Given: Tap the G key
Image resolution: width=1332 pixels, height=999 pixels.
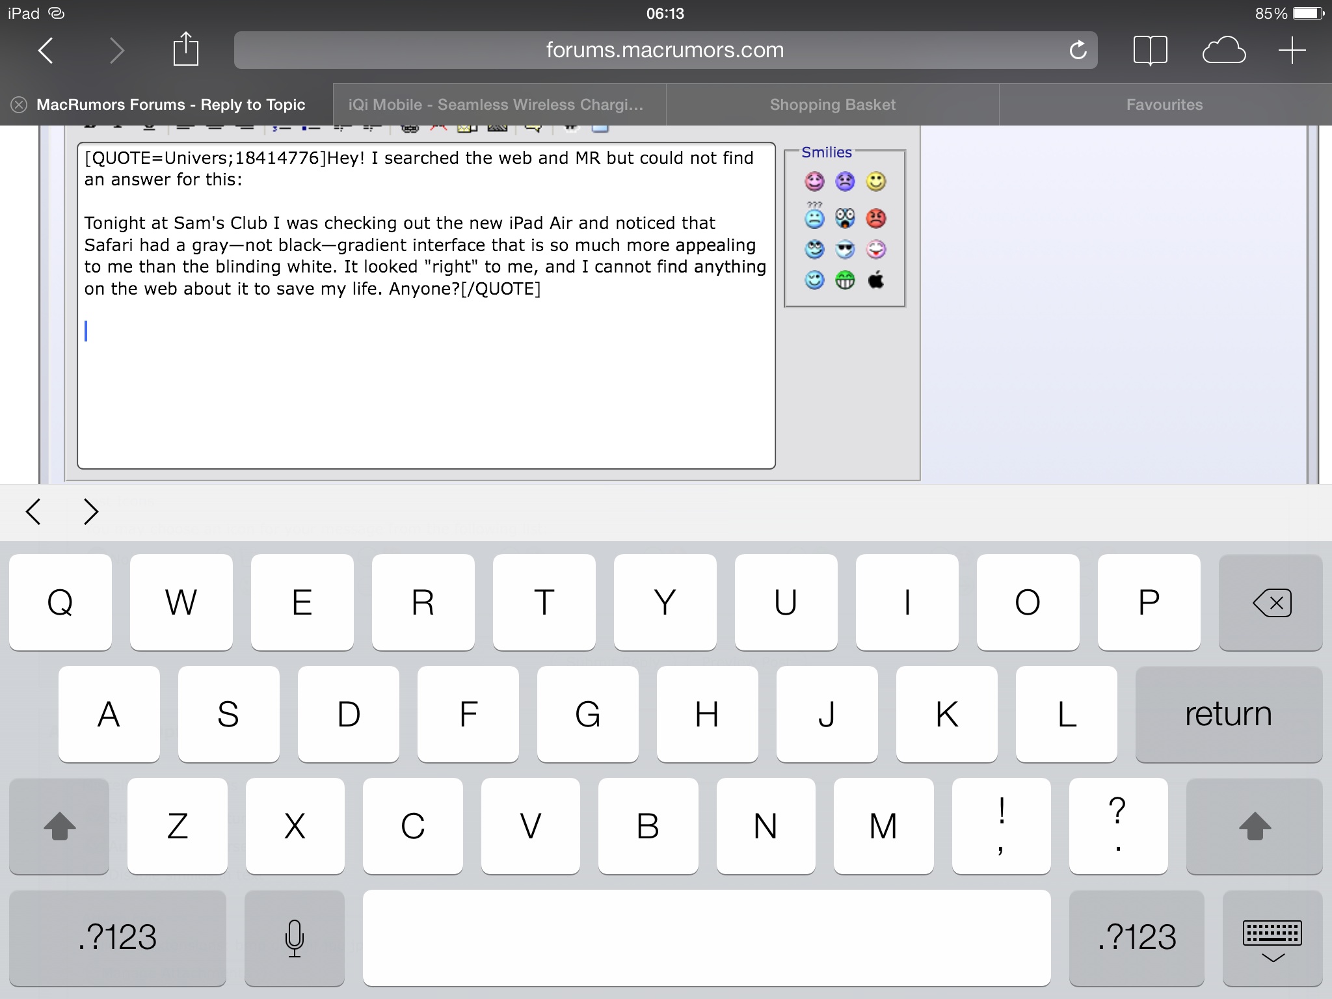Looking at the screenshot, I should tap(588, 714).
